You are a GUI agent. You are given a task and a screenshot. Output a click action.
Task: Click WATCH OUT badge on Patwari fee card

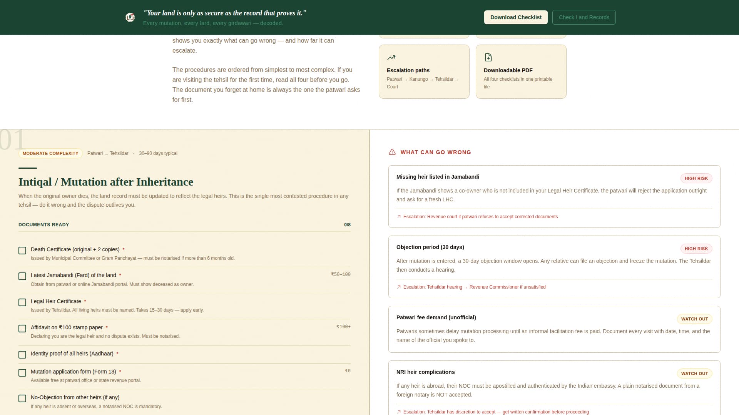point(695,319)
